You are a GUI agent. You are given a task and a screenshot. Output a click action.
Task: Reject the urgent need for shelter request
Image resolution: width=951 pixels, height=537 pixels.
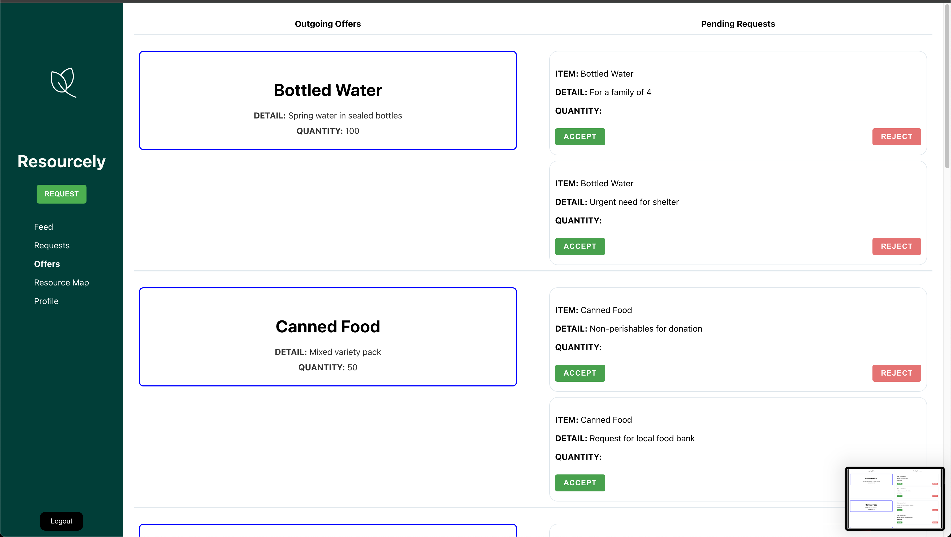coord(896,247)
